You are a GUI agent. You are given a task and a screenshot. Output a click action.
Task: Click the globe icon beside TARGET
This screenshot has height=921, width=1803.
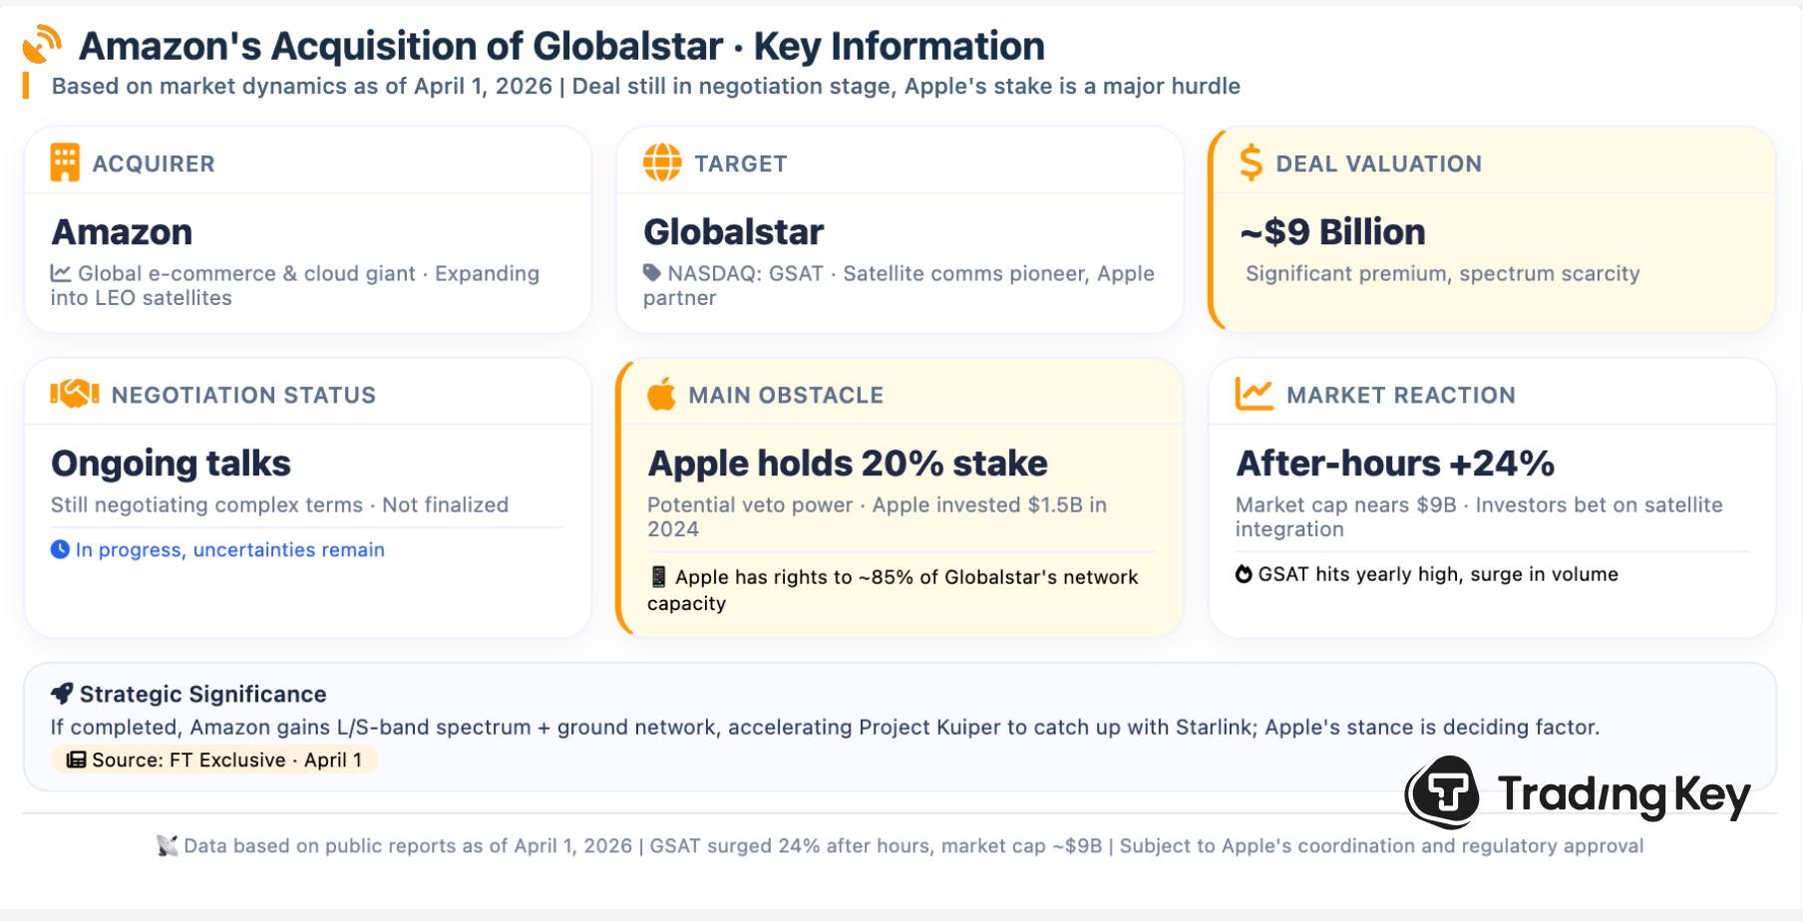click(x=662, y=162)
